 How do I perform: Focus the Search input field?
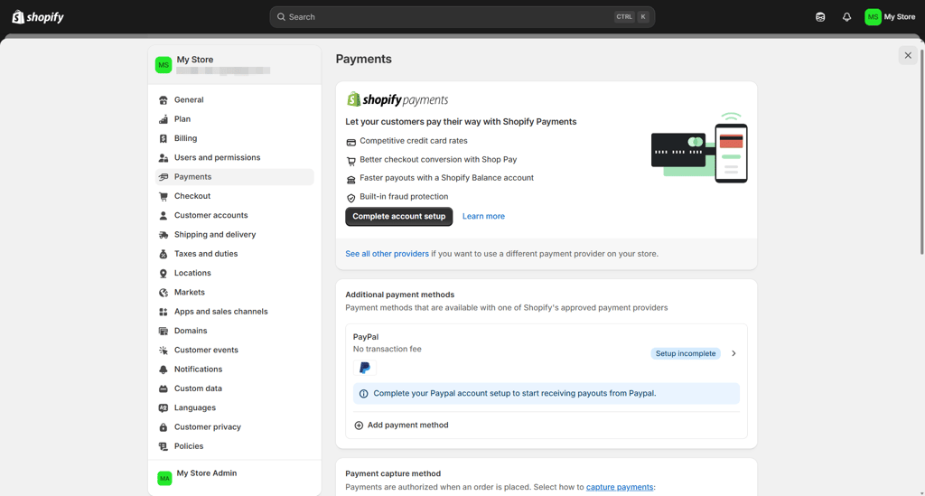click(x=462, y=17)
